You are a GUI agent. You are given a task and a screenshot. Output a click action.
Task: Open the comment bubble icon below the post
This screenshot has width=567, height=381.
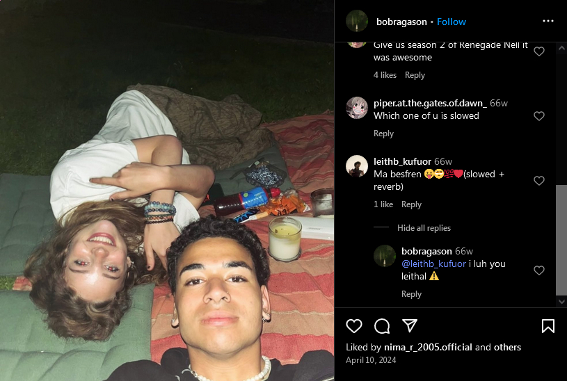(382, 325)
